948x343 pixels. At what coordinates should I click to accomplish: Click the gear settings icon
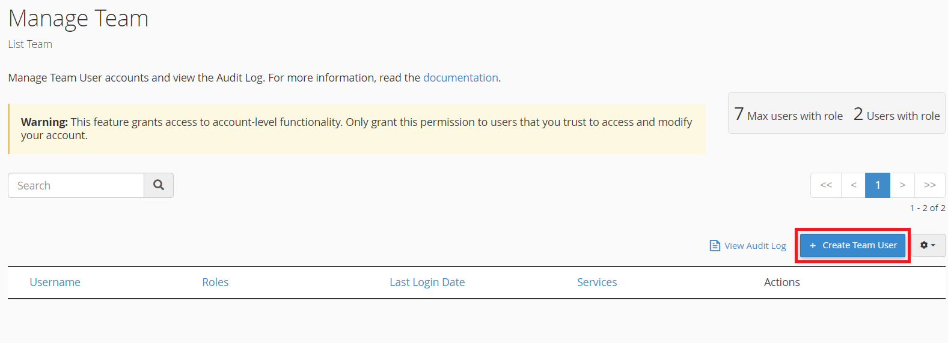click(924, 245)
